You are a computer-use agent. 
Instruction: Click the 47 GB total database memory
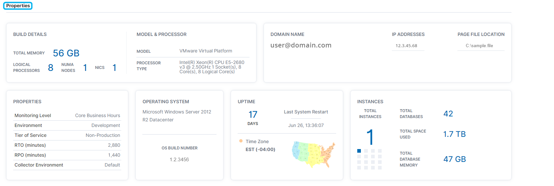[454, 159]
